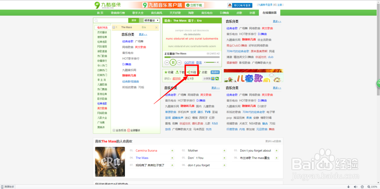Click 立即下载 on the client banner
This screenshot has height=189, width=380.
(195, 5)
